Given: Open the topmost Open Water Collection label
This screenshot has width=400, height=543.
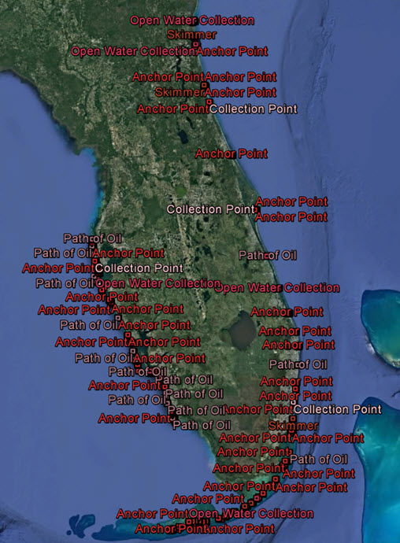Looking at the screenshot, I should 192,20.
